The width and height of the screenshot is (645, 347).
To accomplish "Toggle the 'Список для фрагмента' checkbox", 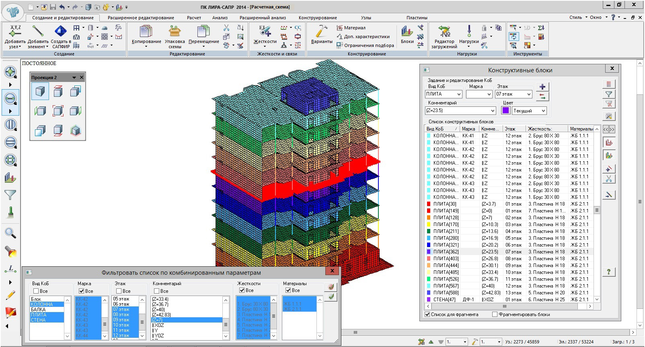I will click(427, 314).
